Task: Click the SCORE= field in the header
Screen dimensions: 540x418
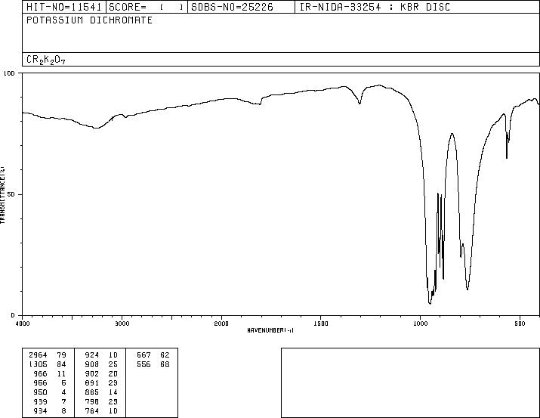Action: pyautogui.click(x=147, y=7)
